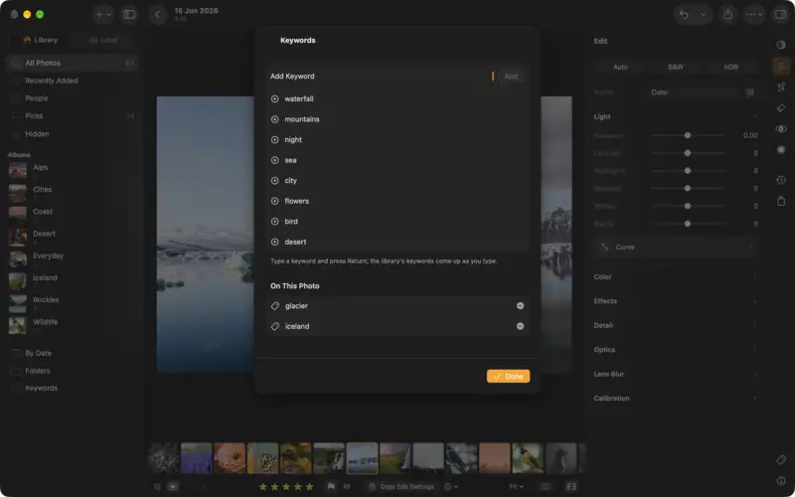Mark the photo as rejected flag
Image resolution: width=795 pixels, height=497 pixels.
point(346,487)
